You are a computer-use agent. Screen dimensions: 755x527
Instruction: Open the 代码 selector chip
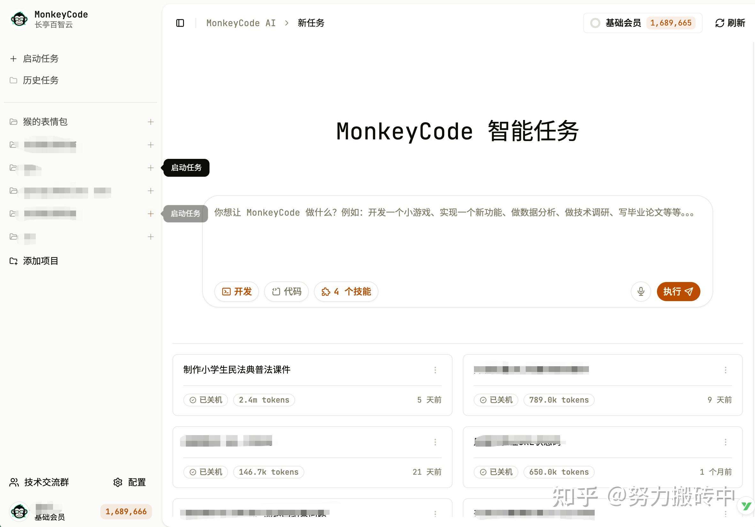point(286,292)
